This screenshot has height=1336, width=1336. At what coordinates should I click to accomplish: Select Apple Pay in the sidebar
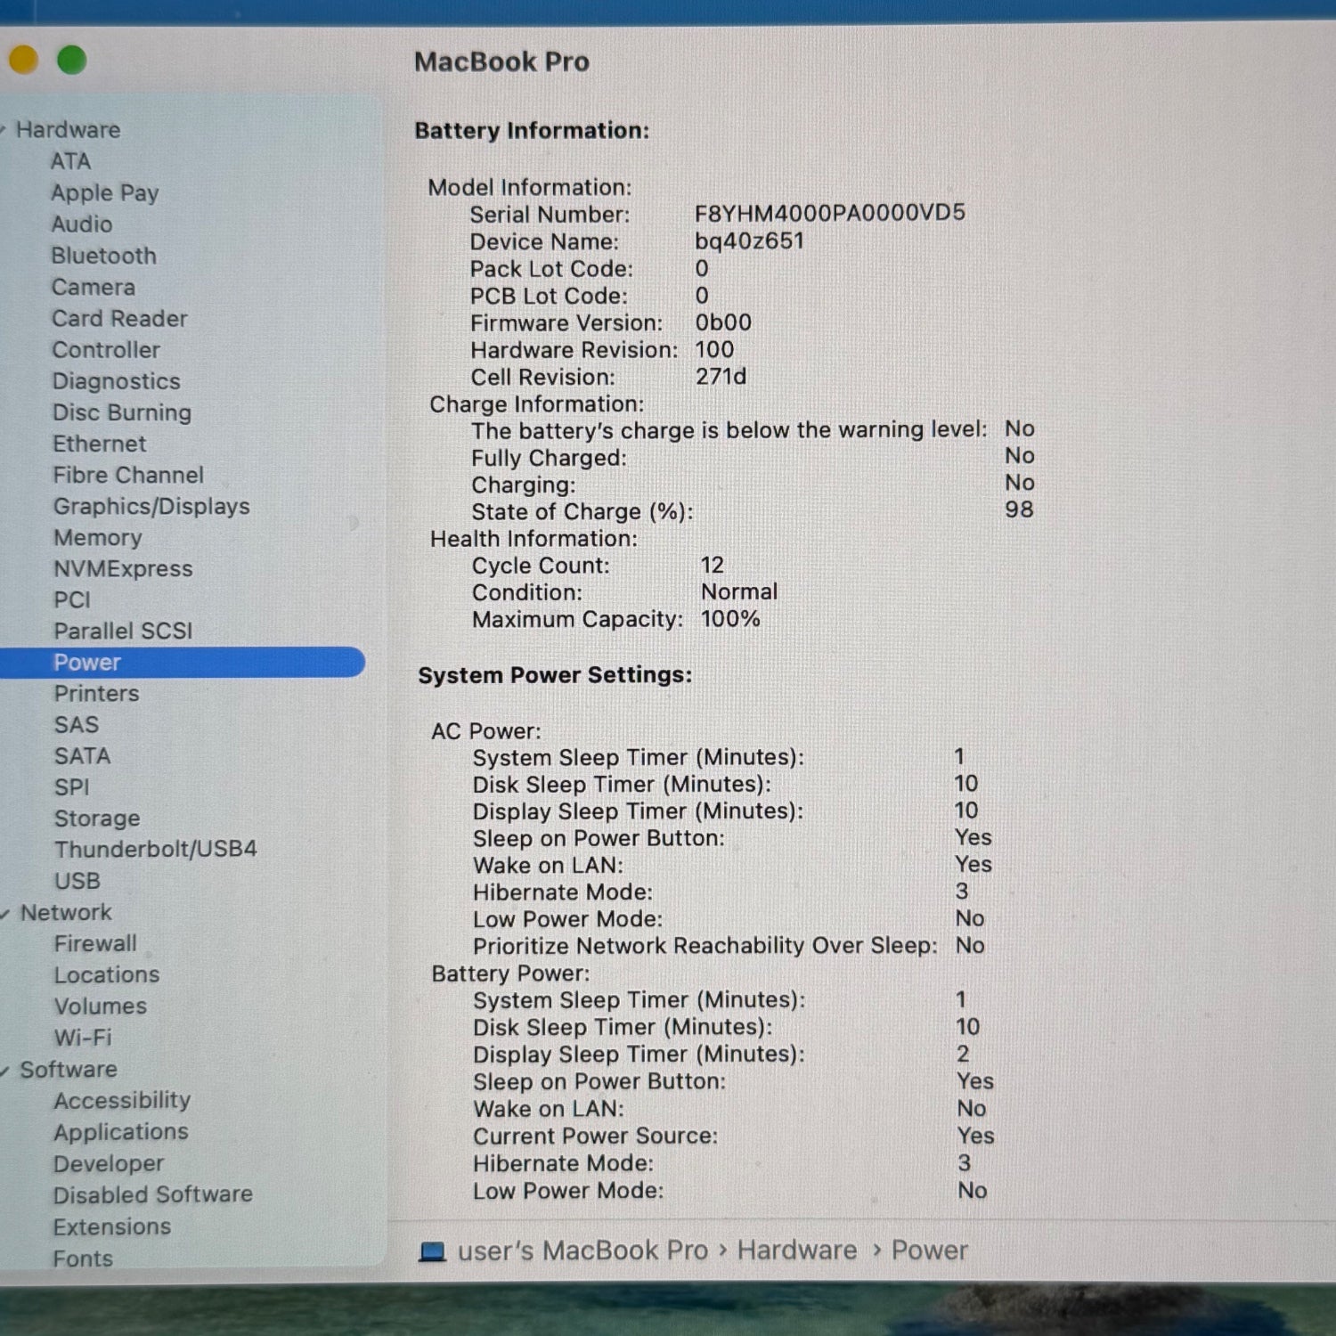105,193
